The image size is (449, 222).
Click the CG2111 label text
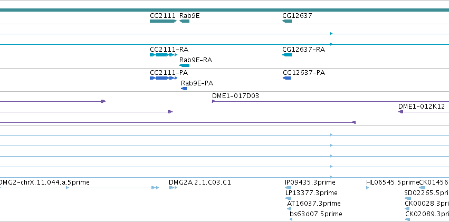(x=163, y=16)
